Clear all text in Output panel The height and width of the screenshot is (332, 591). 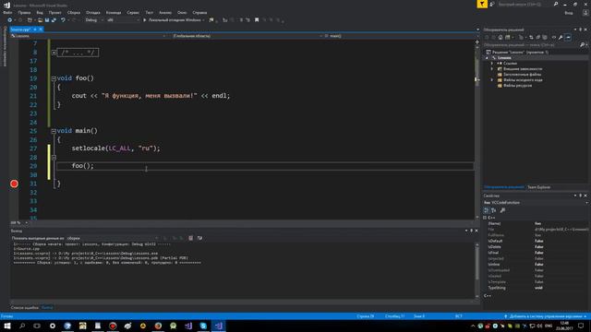[191, 238]
